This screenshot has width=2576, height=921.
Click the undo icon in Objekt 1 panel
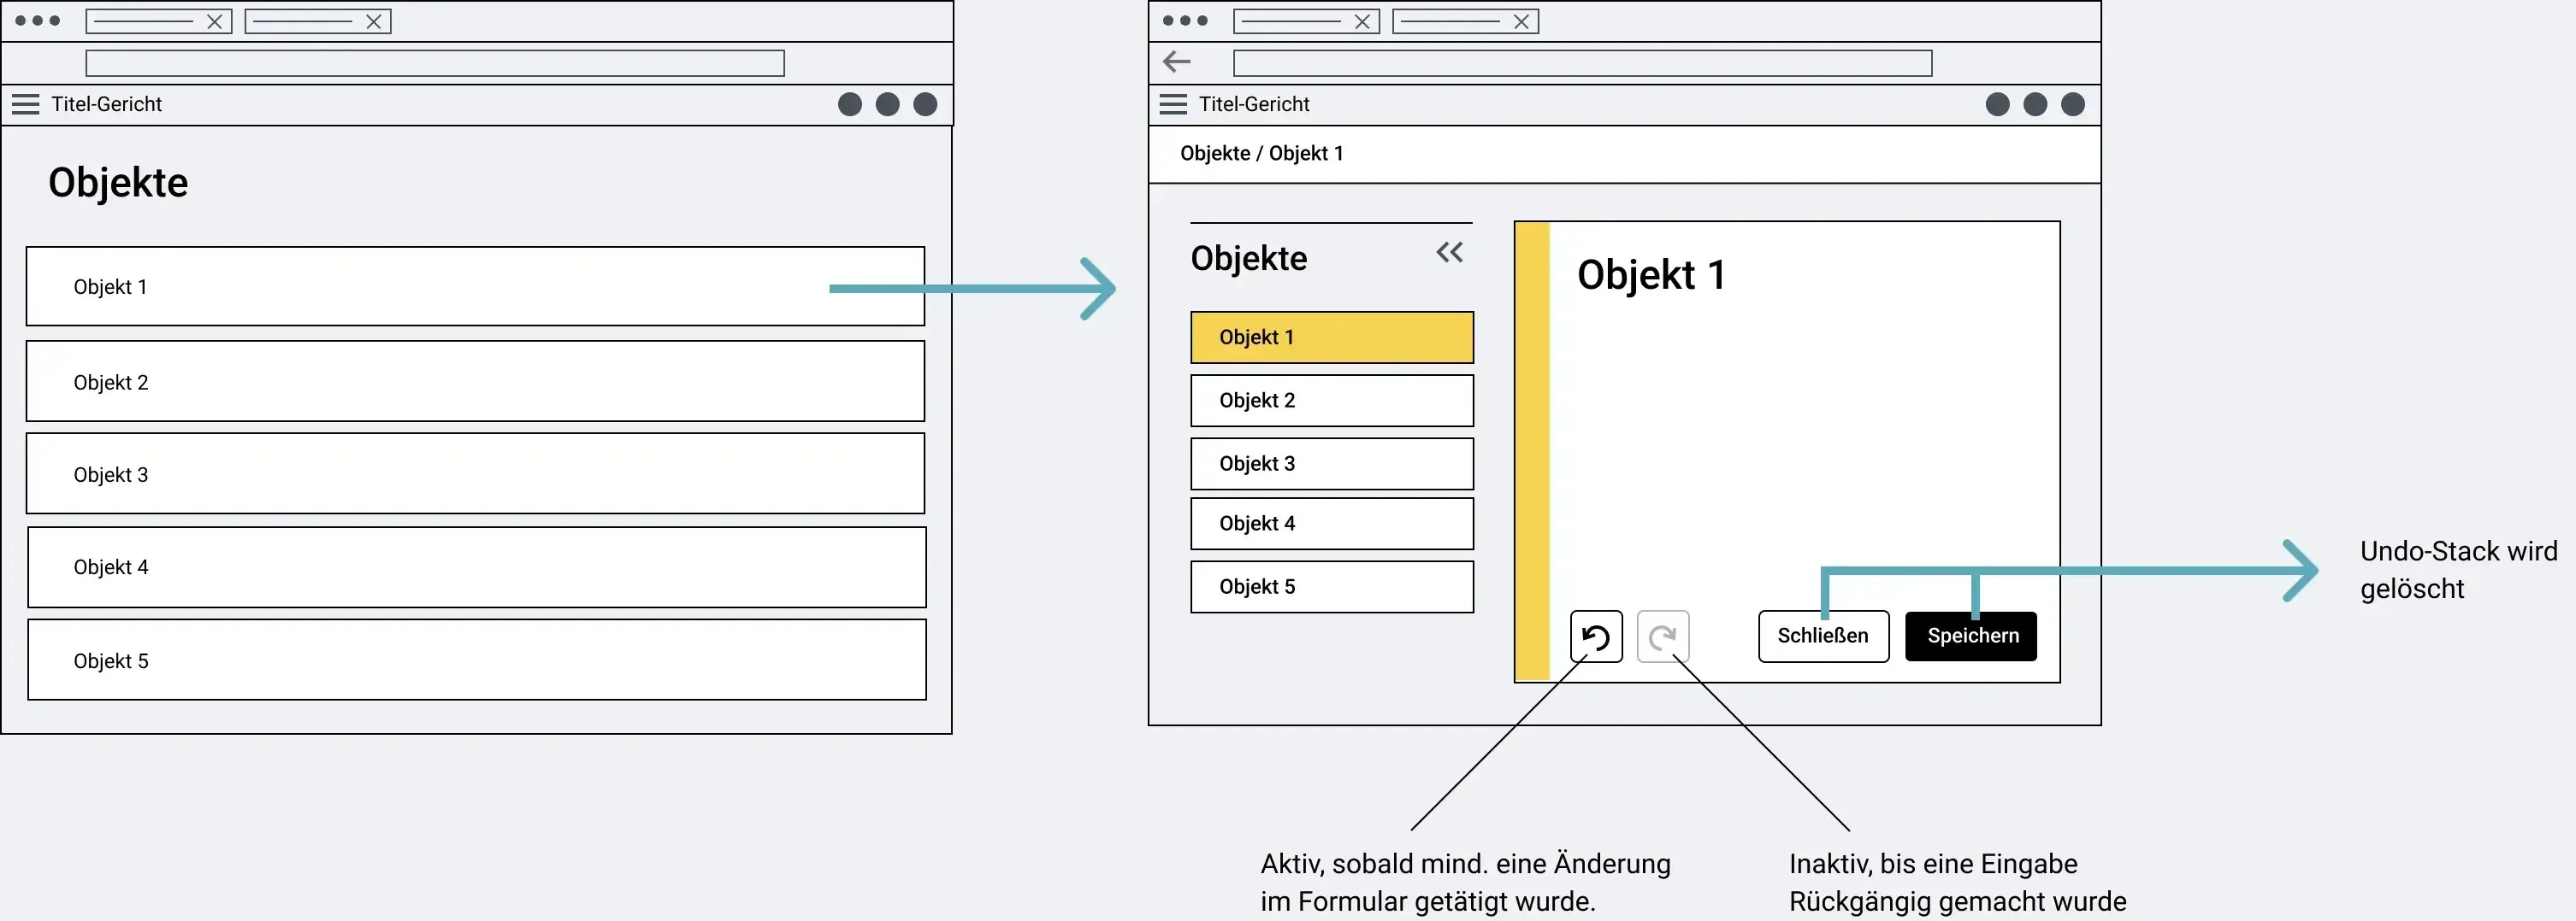[x=1596, y=636]
